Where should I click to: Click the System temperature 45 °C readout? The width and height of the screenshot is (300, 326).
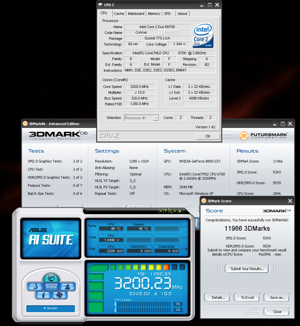[x=139, y=228]
